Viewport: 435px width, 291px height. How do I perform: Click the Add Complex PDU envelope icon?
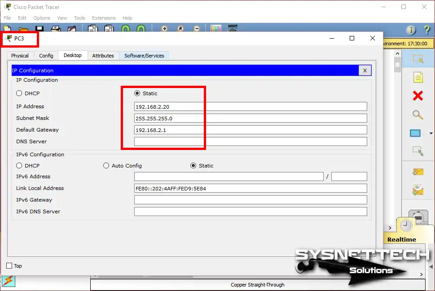[x=418, y=190]
